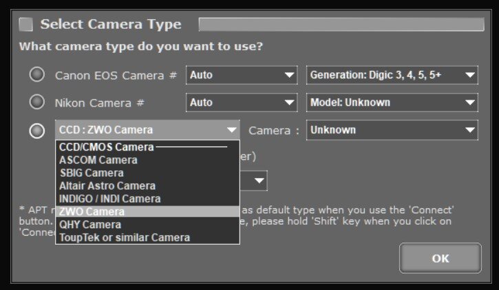
Task: Choose QHY Camera from the list
Action: coord(90,225)
